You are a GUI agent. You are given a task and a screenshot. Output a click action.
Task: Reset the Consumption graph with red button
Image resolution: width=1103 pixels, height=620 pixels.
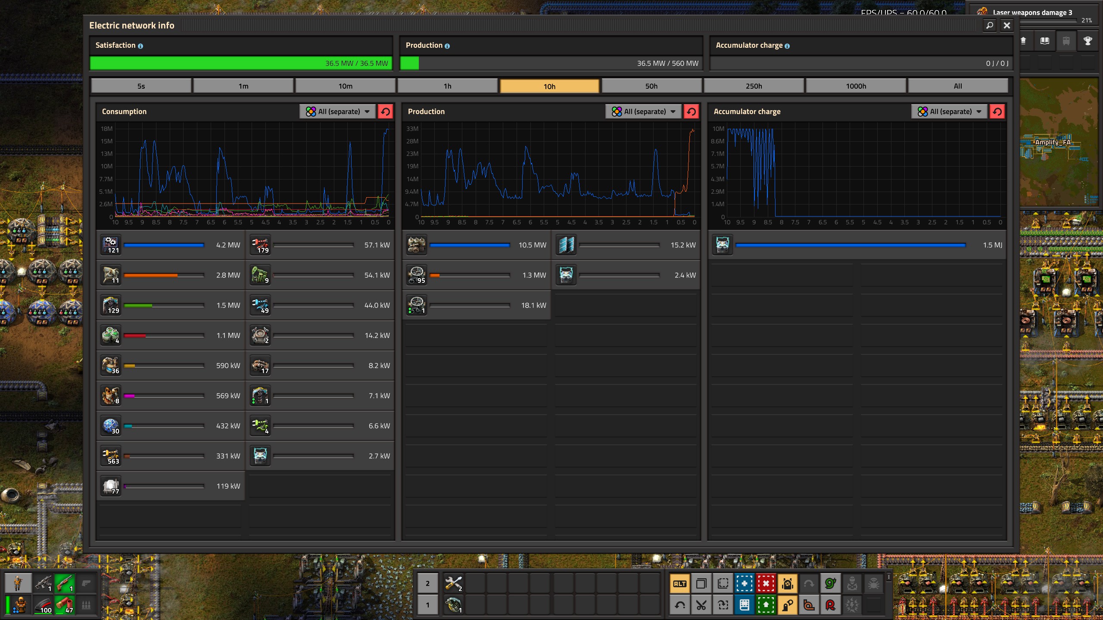click(385, 112)
